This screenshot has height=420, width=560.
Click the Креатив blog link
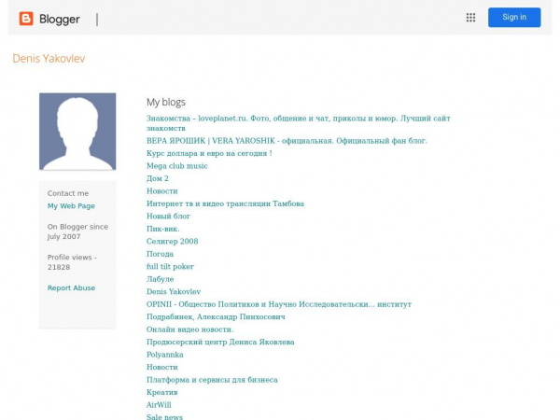coord(161,393)
